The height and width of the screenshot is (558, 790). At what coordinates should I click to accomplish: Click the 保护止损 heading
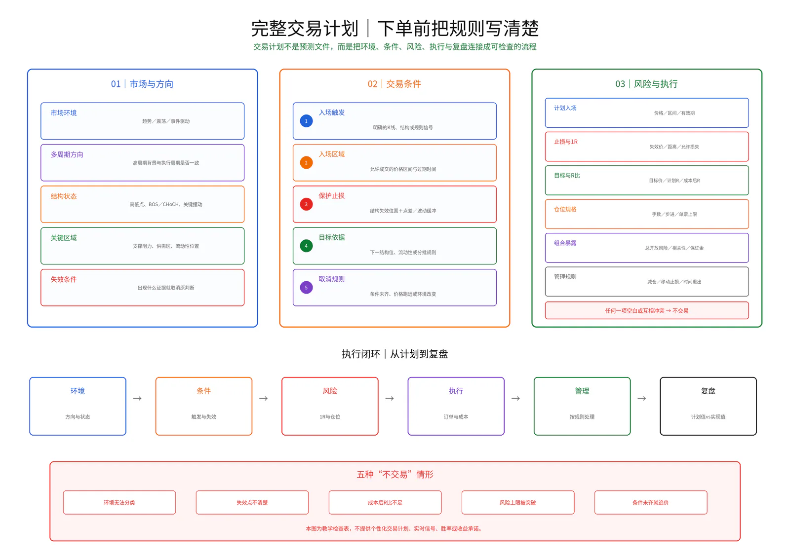pos(332,196)
